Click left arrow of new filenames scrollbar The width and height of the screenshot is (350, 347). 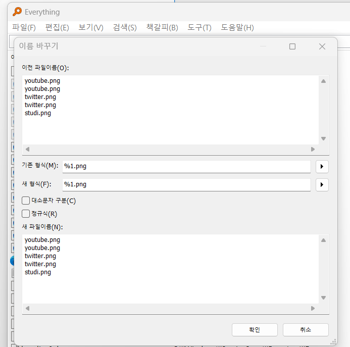pyautogui.click(x=28, y=309)
